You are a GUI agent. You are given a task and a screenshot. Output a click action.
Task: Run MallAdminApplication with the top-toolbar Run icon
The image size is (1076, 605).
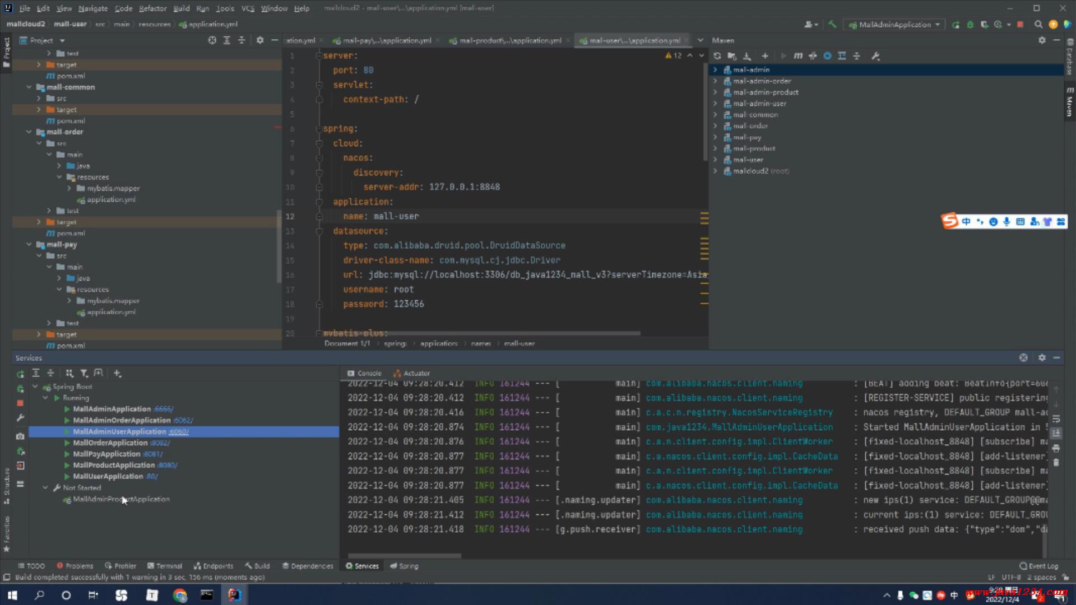pyautogui.click(x=956, y=25)
